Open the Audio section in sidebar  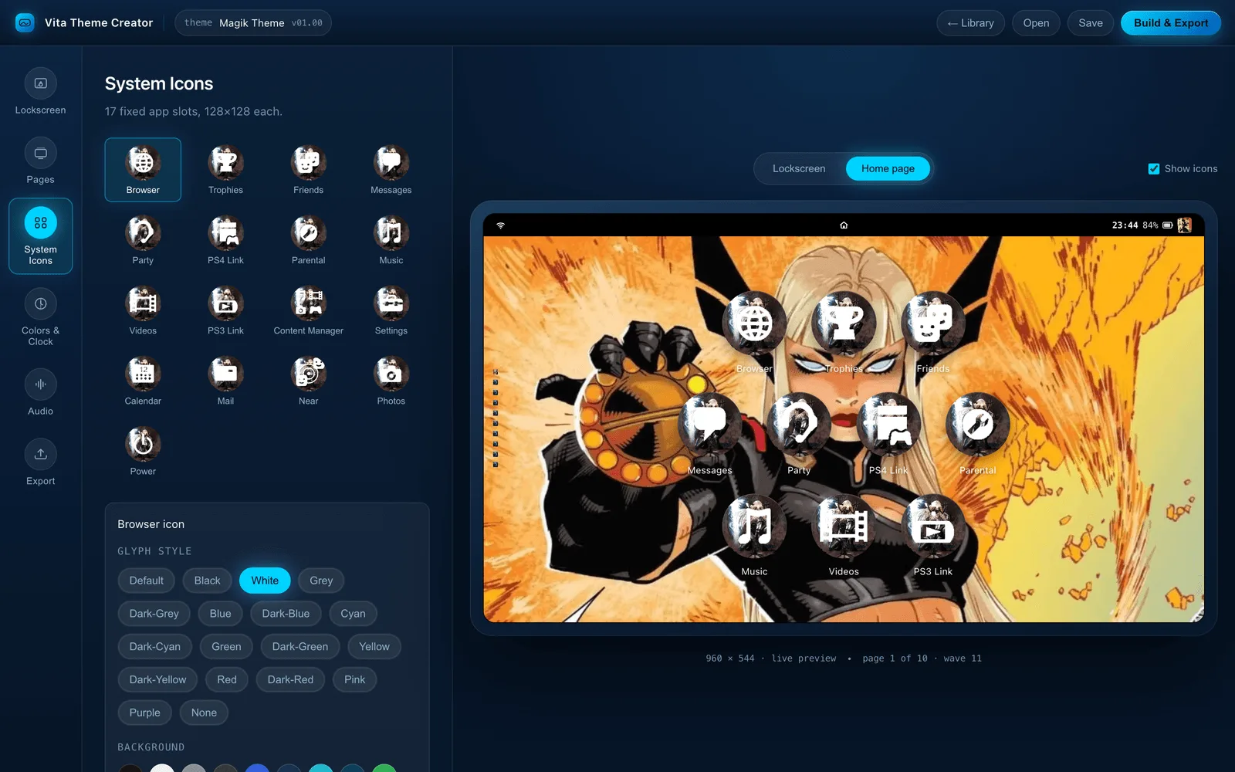pos(40,393)
